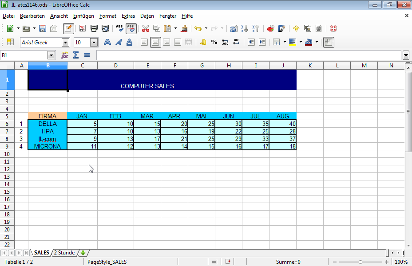
Task: Add a new sheet with plus button
Action: point(83,253)
